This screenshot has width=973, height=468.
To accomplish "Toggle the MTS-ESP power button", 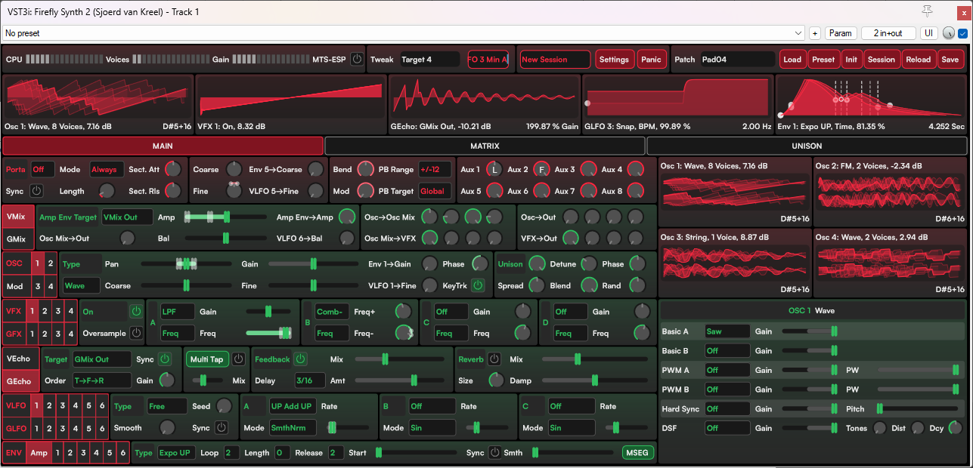I will [x=356, y=60].
